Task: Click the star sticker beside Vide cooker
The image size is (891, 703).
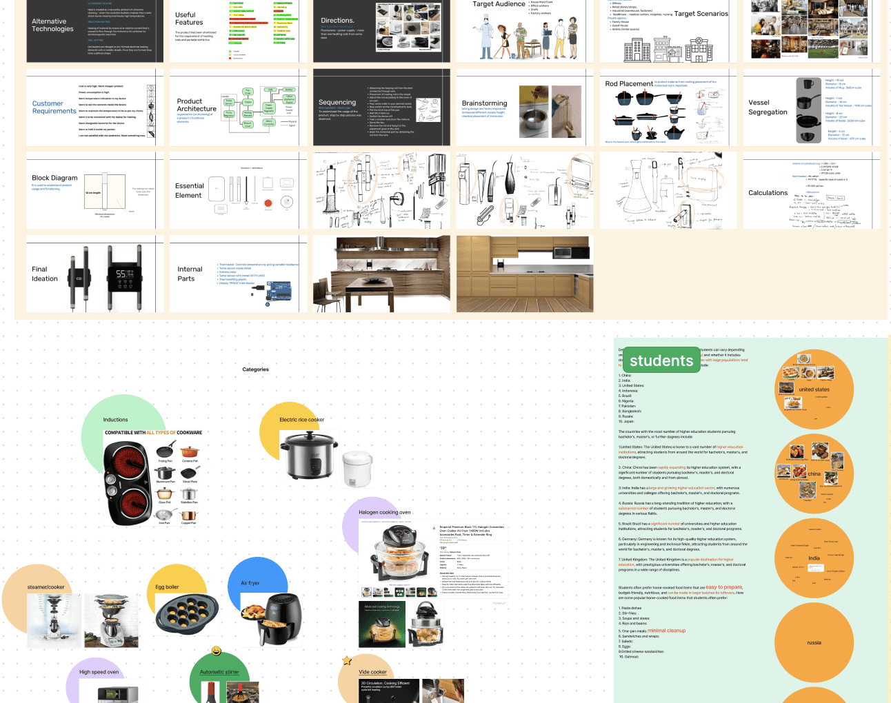Action: point(347,661)
